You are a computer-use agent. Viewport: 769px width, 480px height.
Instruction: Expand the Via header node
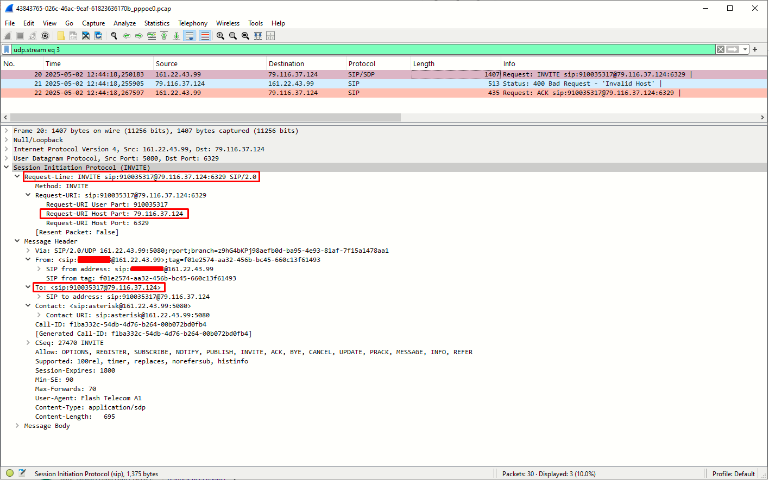pyautogui.click(x=28, y=251)
